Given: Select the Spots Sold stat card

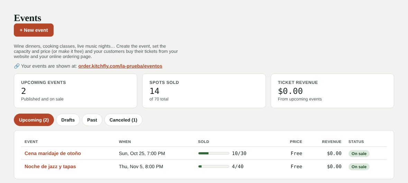Looking at the screenshot, I should point(204,91).
